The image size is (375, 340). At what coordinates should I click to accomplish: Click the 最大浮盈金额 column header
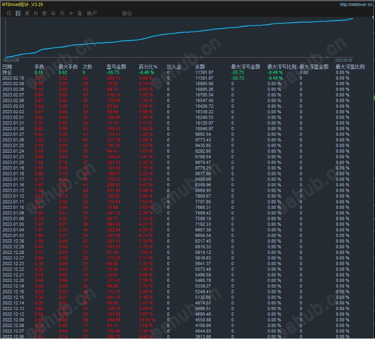314,67
